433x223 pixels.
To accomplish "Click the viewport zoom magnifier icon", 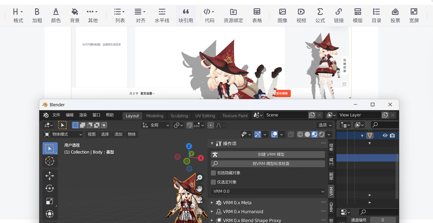I will pyautogui.click(x=199, y=178).
